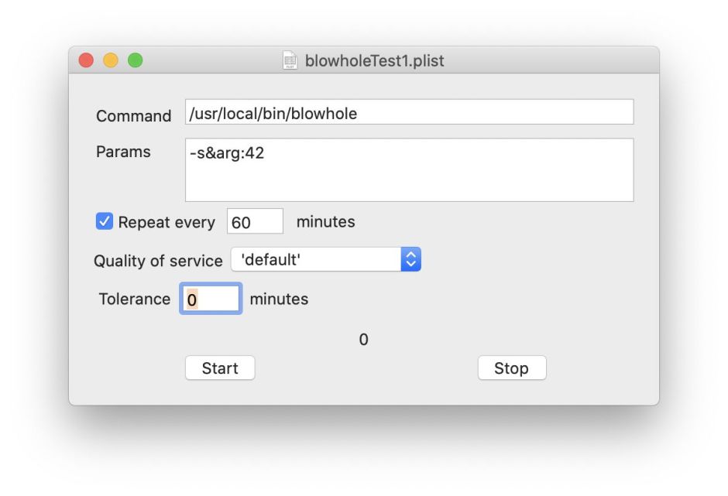Open the Quality of service popup menu

click(325, 260)
